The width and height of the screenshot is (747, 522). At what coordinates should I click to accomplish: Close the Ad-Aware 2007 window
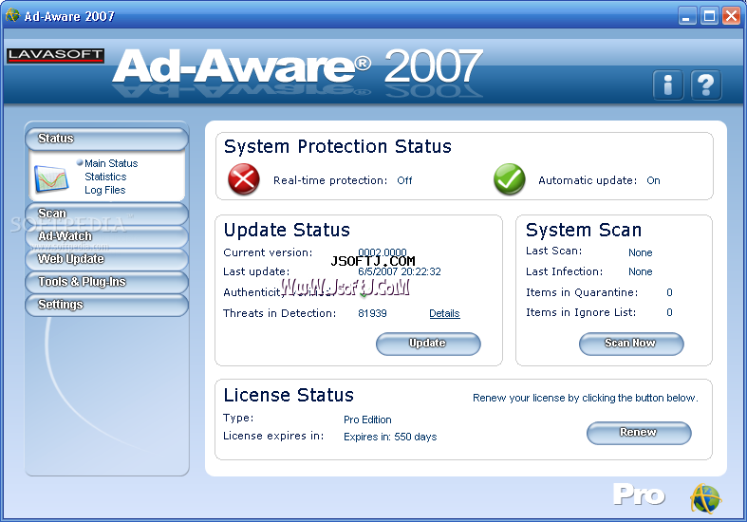point(731,16)
